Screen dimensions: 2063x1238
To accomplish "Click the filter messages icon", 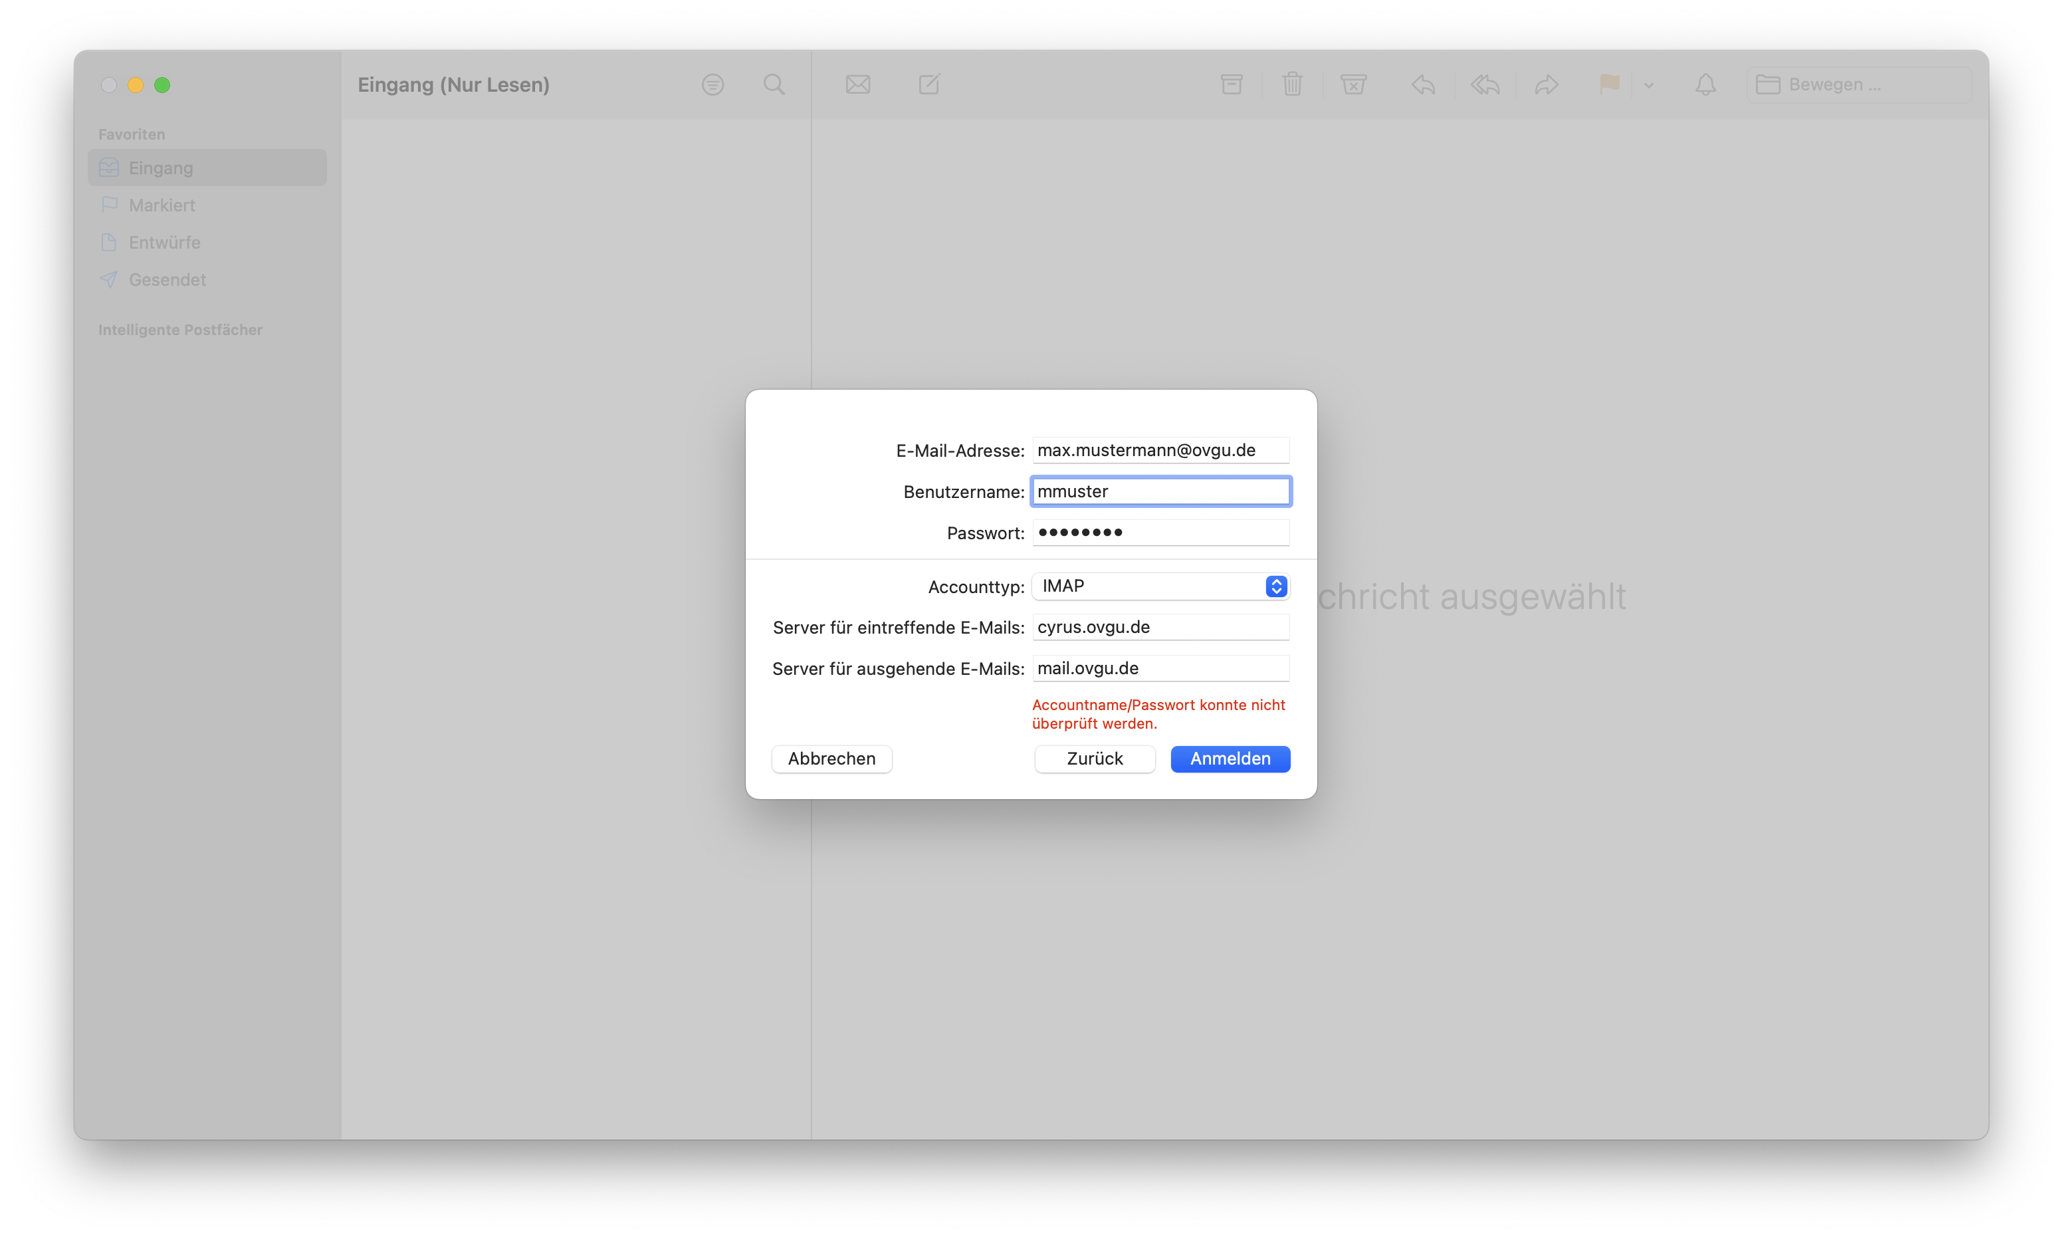I will 712,84.
